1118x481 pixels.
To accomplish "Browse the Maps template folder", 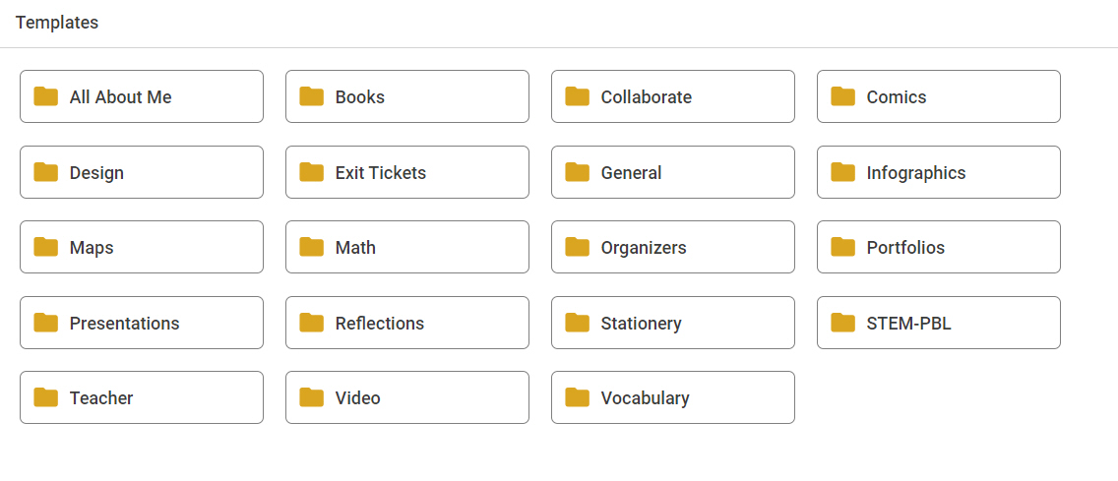I will click(x=142, y=247).
